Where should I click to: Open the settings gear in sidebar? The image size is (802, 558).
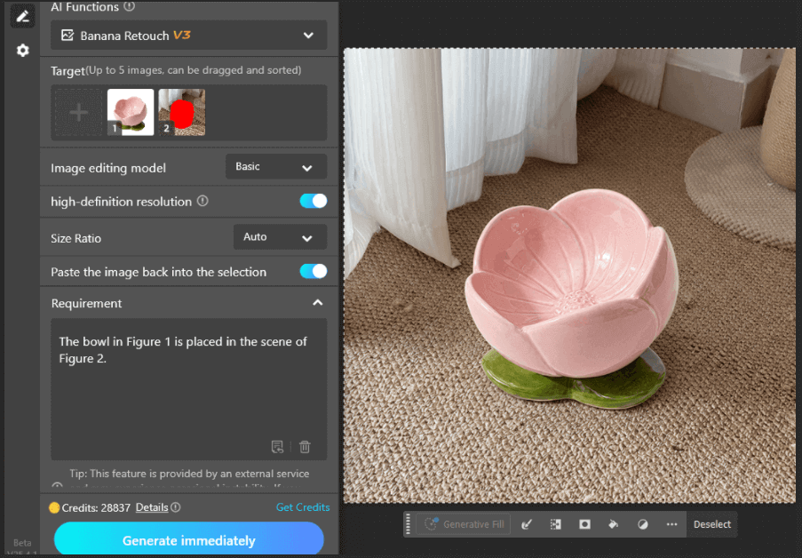coord(23,51)
